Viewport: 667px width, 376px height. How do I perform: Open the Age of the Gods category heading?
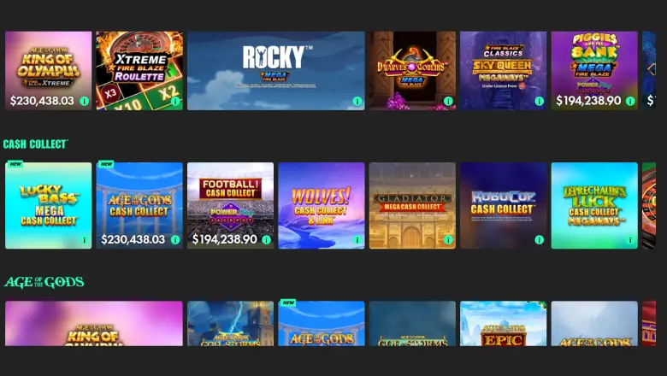tap(44, 282)
